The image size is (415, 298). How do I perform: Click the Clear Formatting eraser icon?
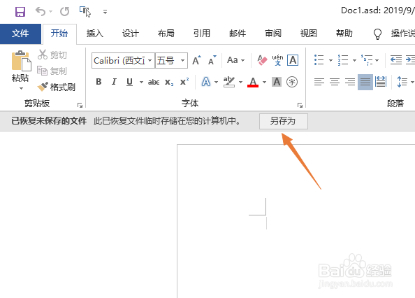[262, 60]
